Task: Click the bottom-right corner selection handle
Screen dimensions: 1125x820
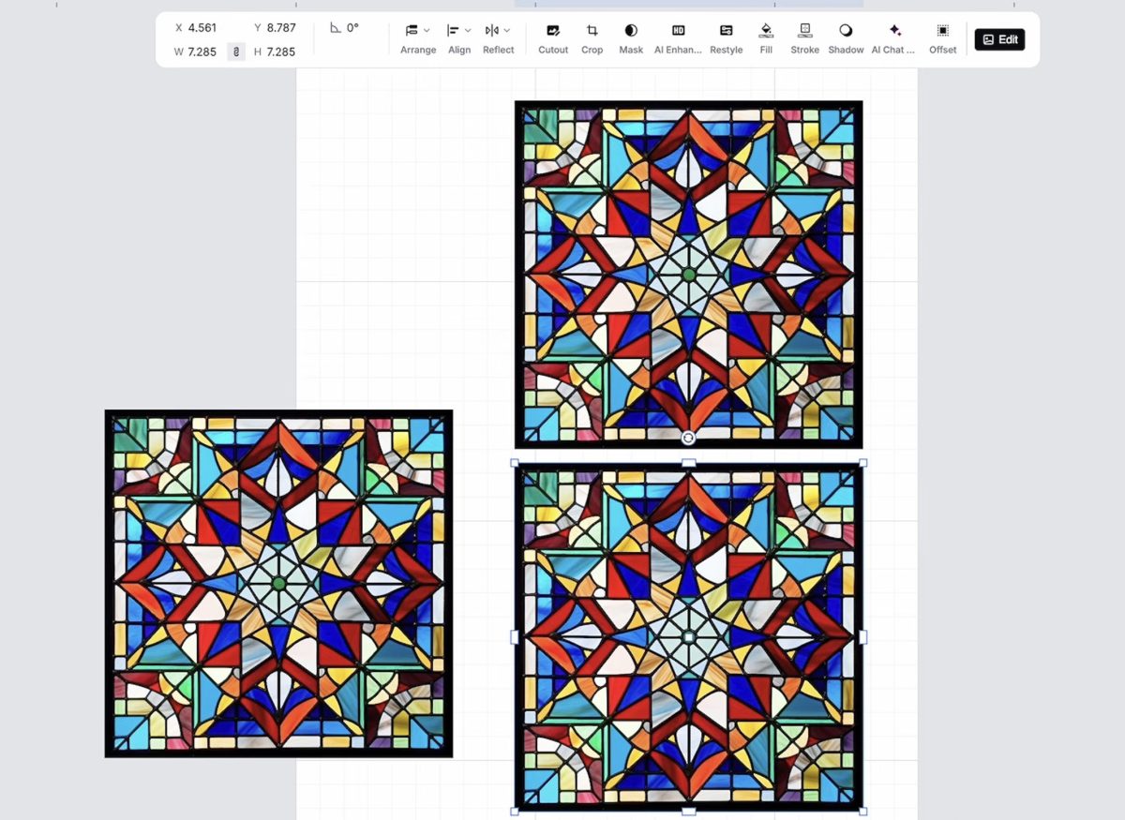Action: click(x=862, y=811)
